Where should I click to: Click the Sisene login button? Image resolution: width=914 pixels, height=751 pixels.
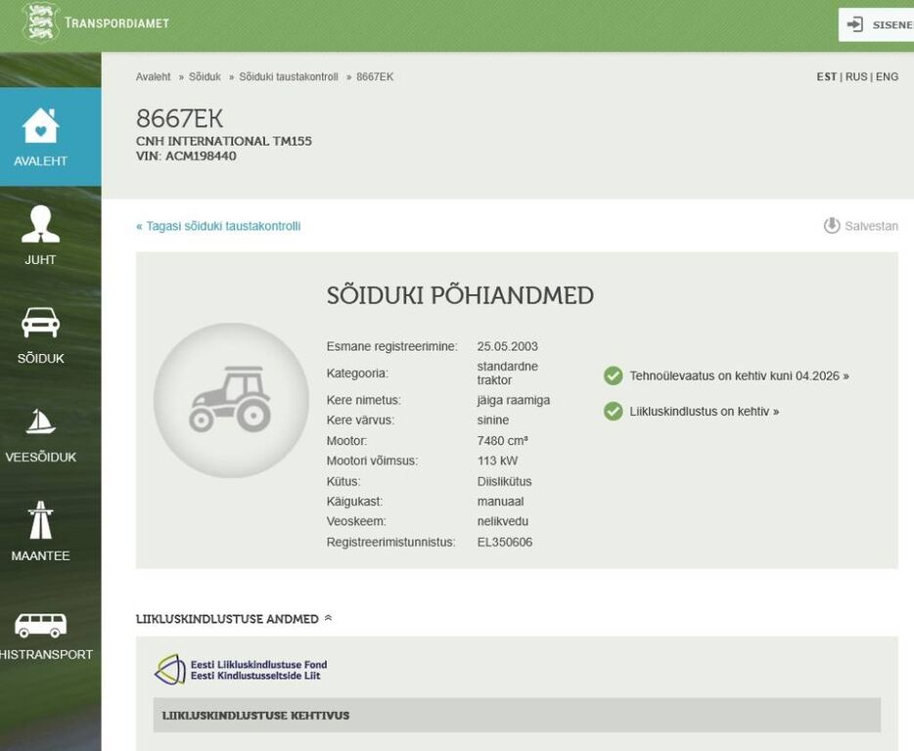(876, 24)
